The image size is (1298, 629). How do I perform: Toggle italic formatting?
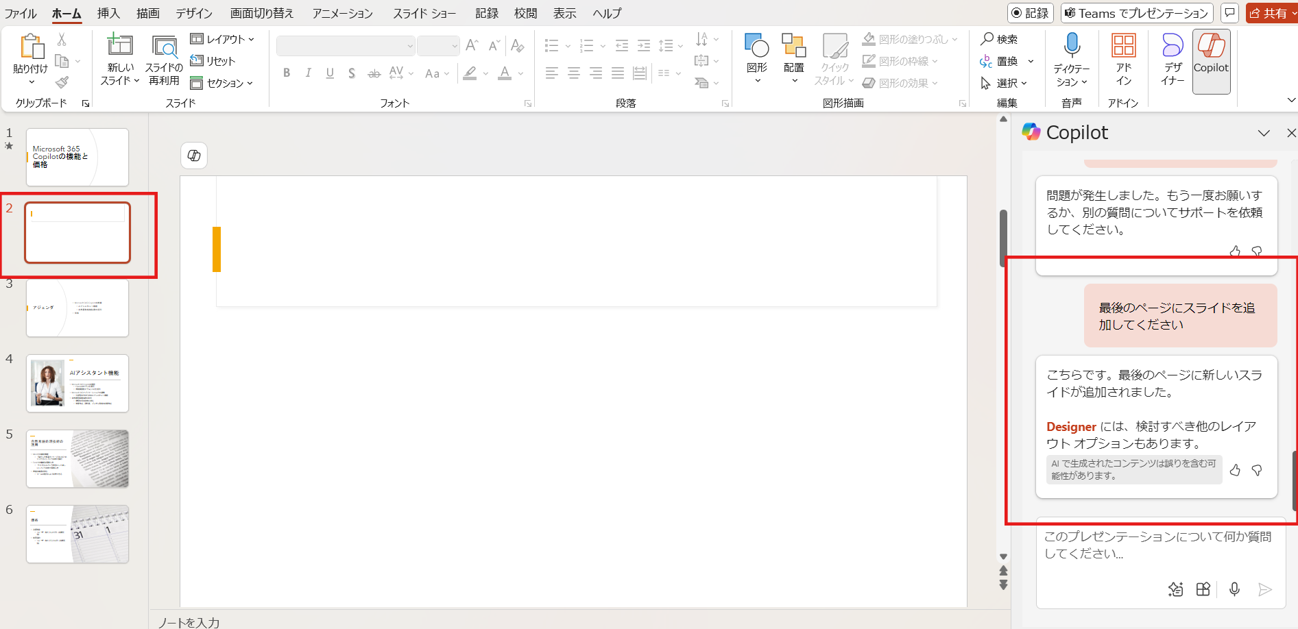pyautogui.click(x=309, y=73)
